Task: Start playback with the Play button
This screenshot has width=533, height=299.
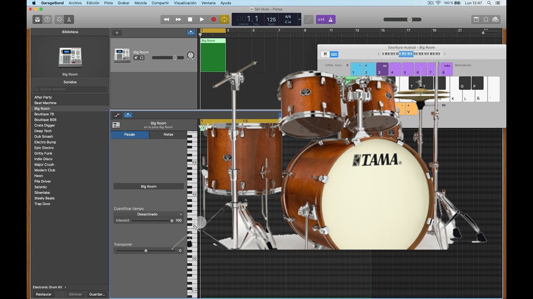Action: point(202,20)
